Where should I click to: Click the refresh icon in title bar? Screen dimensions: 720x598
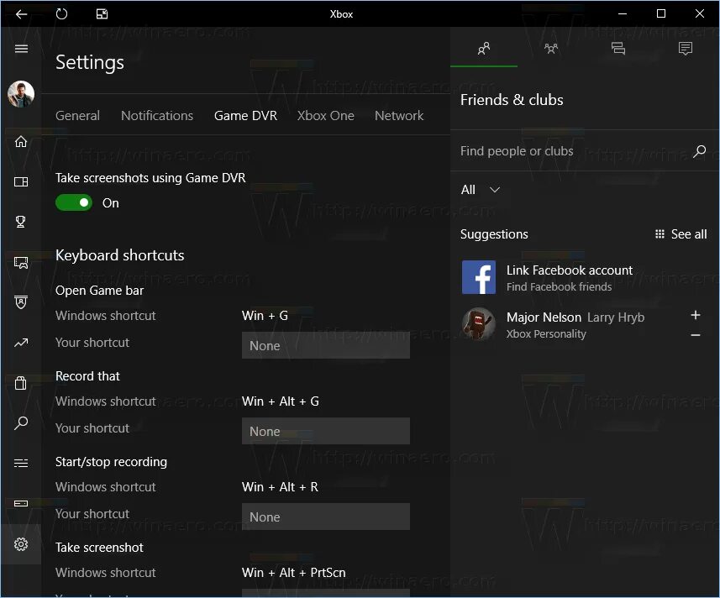coord(61,14)
